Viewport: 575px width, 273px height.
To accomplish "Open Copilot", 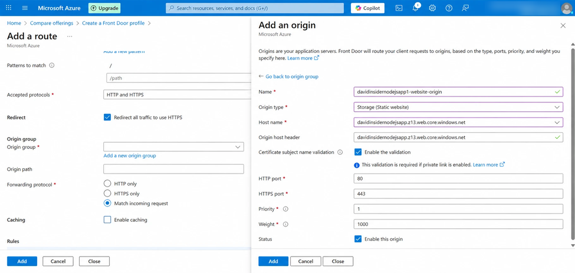I will click(x=367, y=8).
